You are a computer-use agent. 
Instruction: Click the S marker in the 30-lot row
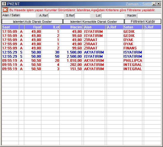(21, 52)
